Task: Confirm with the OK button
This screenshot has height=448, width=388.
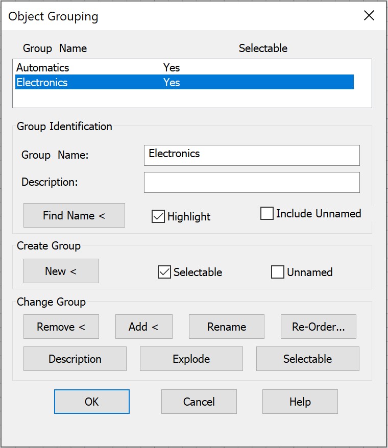Action: 92,402
